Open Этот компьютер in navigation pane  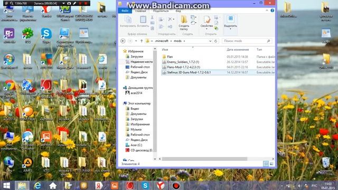click(x=139, y=103)
